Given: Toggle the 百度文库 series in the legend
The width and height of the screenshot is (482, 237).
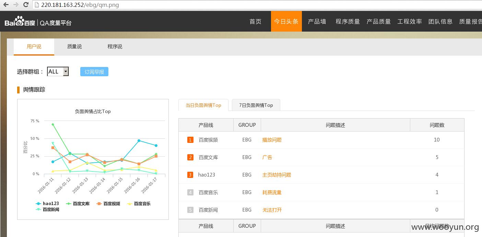Looking at the screenshot, I should 78,204.
